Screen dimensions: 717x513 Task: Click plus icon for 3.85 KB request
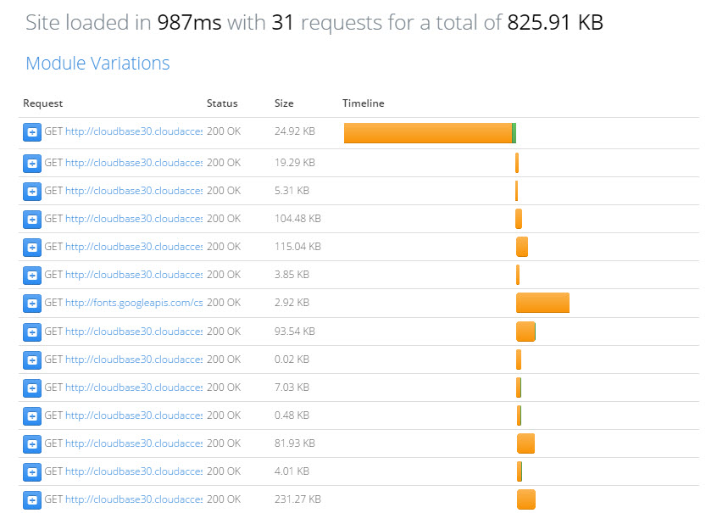32,275
